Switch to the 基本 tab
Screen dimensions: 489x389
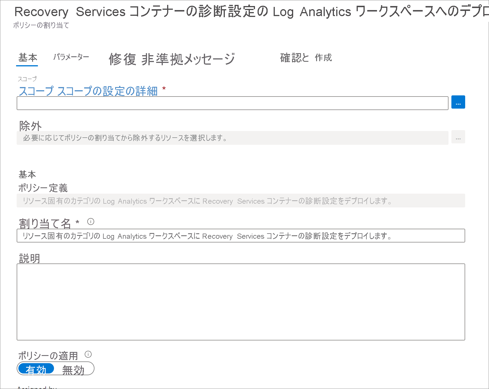(28, 58)
